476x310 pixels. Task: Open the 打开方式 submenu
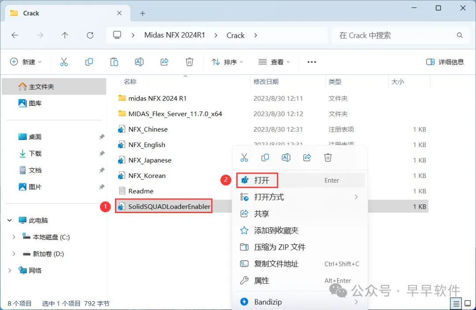[x=301, y=197]
